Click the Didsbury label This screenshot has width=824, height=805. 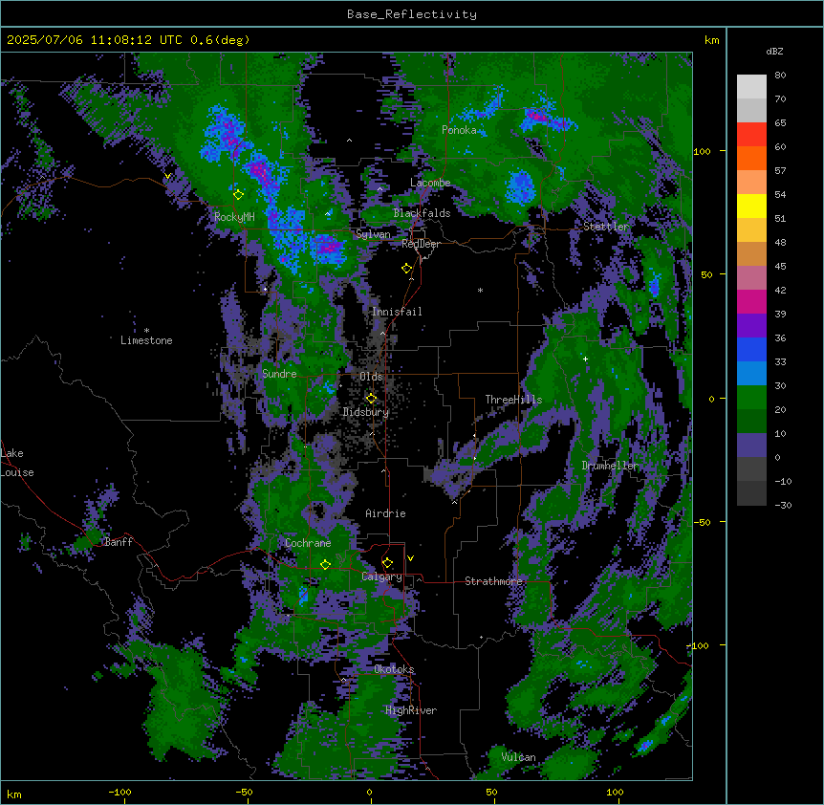(x=366, y=412)
